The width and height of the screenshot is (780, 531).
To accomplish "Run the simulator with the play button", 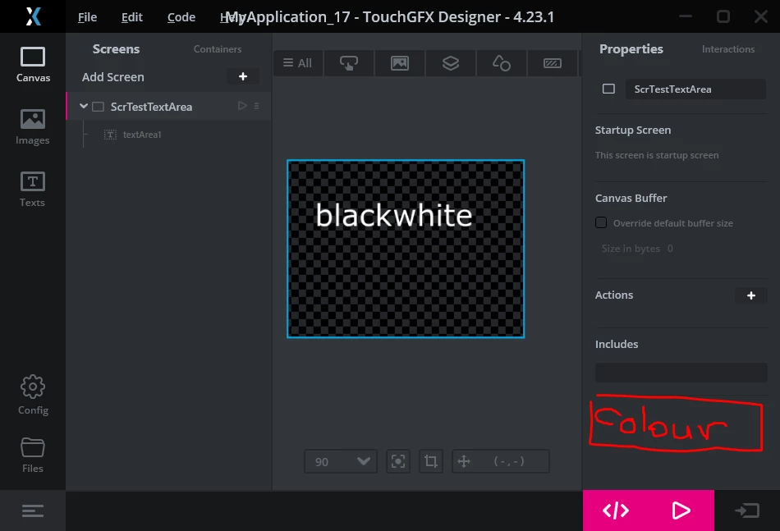I will coord(681,510).
